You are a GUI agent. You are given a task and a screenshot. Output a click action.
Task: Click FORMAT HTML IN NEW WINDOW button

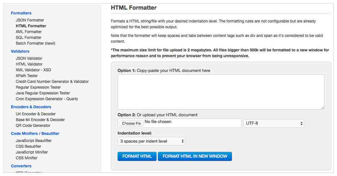[x=195, y=156]
